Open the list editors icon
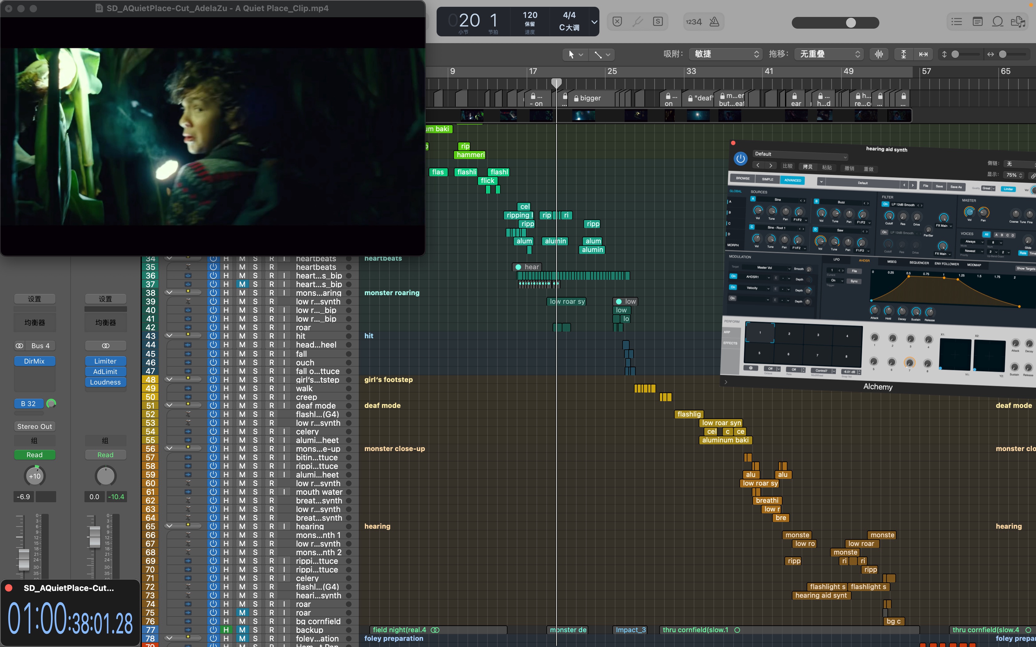This screenshot has height=647, width=1036. click(957, 21)
